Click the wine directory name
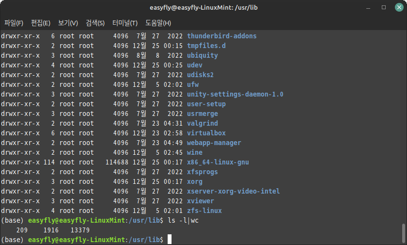407x245 pixels. tap(195, 152)
